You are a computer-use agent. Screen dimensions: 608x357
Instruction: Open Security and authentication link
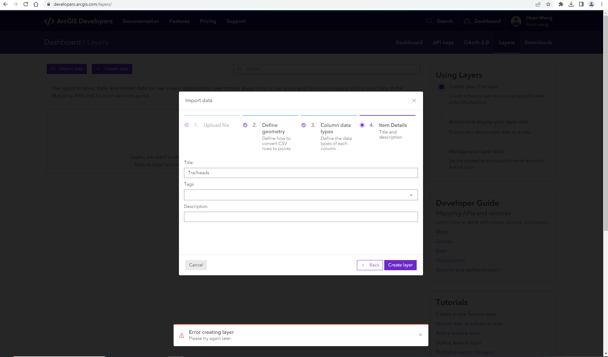[x=468, y=270]
